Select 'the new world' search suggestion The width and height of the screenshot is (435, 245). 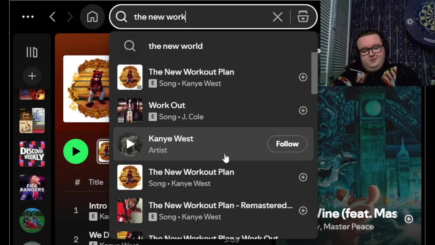[213, 46]
